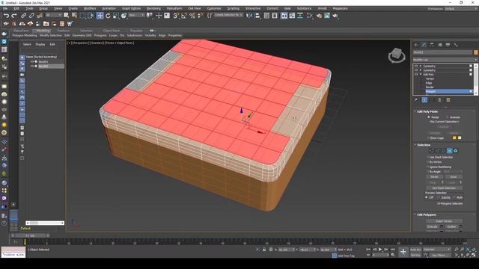Screen dimensions: 479x269
Task: Open the Rendering menu
Action: 153,8
